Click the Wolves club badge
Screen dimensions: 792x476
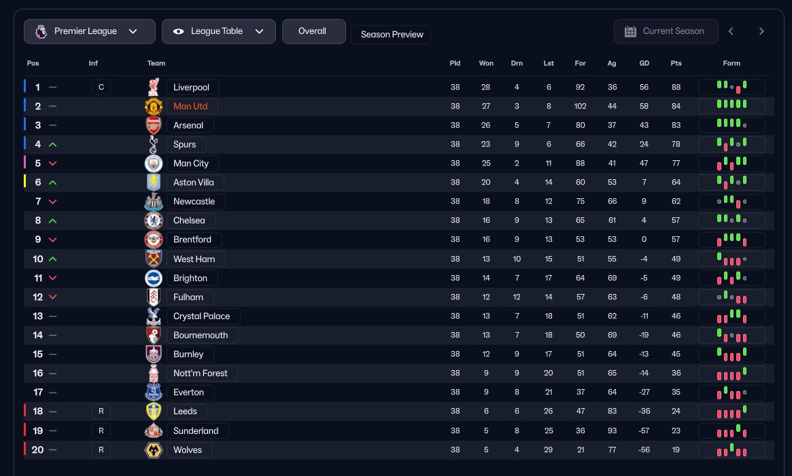pos(154,450)
